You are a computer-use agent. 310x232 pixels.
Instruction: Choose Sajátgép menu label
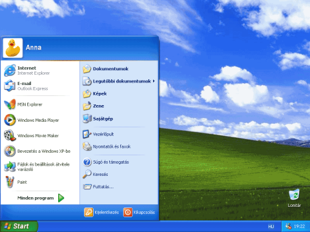103,119
